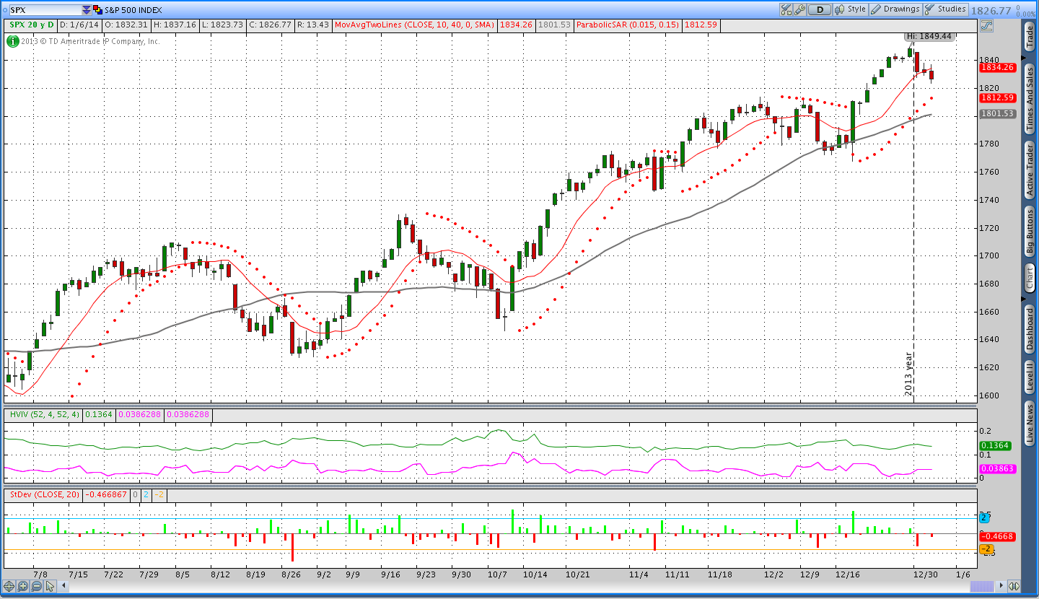Click the zoom in magnifier icon
This screenshot has height=599, width=1039.
[23, 586]
